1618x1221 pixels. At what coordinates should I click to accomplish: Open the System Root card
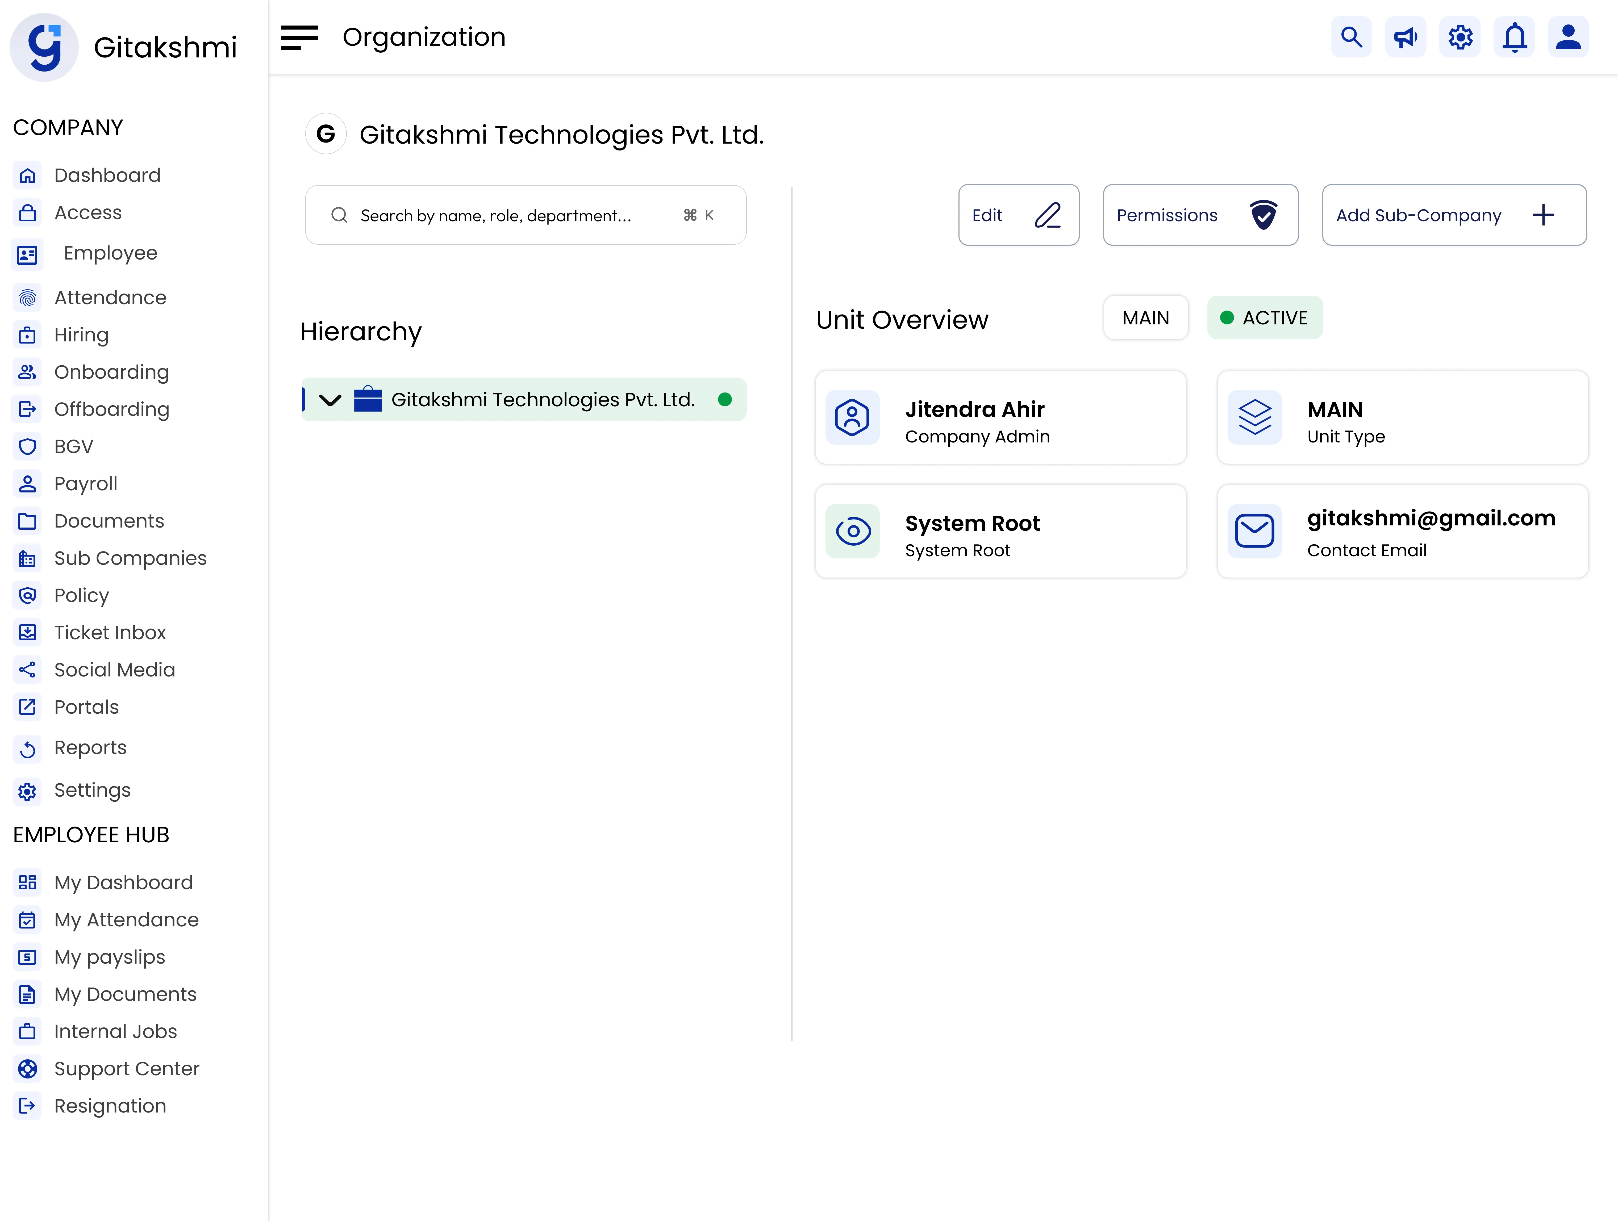coord(1001,532)
